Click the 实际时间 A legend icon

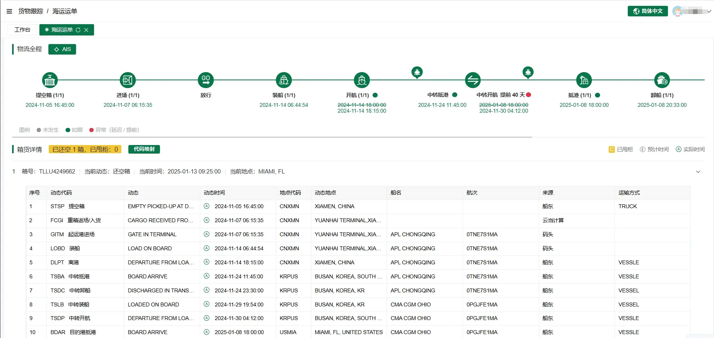678,149
